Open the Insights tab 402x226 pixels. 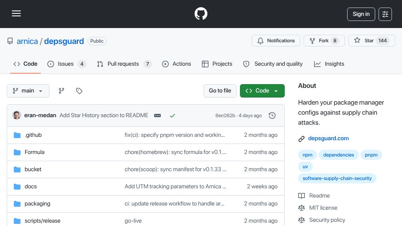click(329, 64)
